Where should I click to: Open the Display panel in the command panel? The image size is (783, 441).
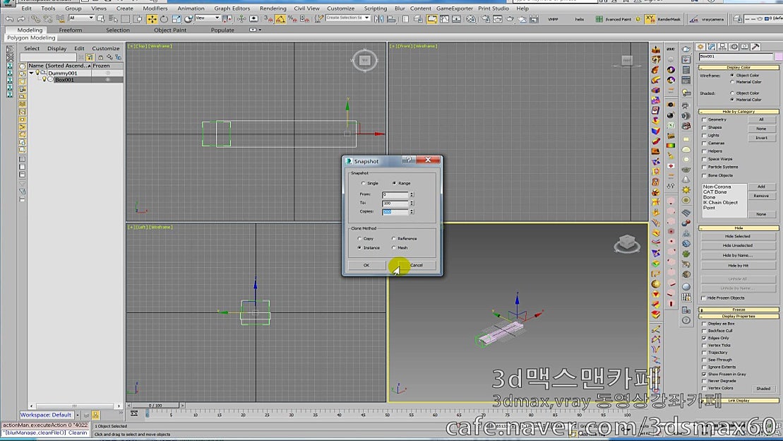click(744, 46)
